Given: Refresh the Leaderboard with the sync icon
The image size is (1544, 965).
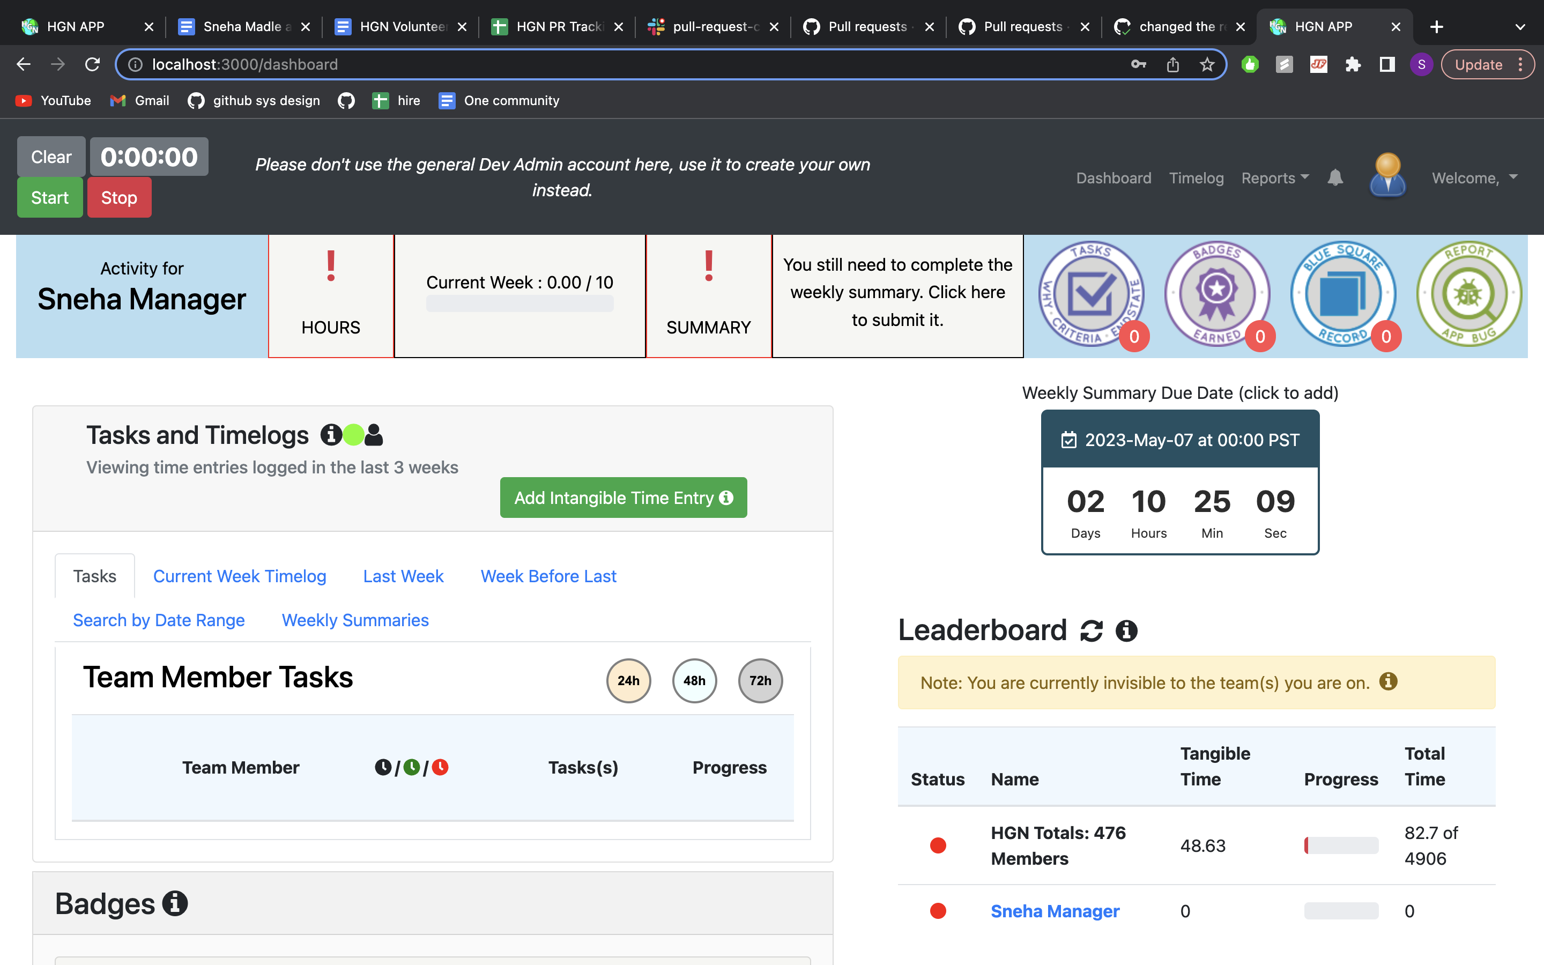Looking at the screenshot, I should tap(1092, 630).
